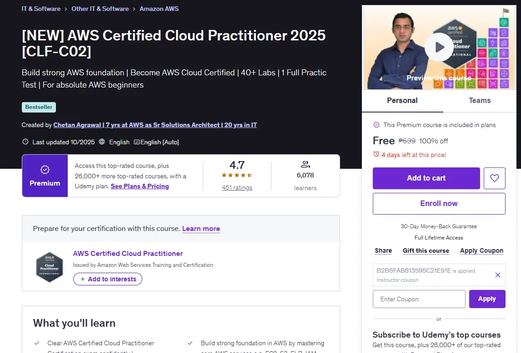Open the Other IT & Software breadcrumb
This screenshot has width=521, height=353.
(100, 9)
